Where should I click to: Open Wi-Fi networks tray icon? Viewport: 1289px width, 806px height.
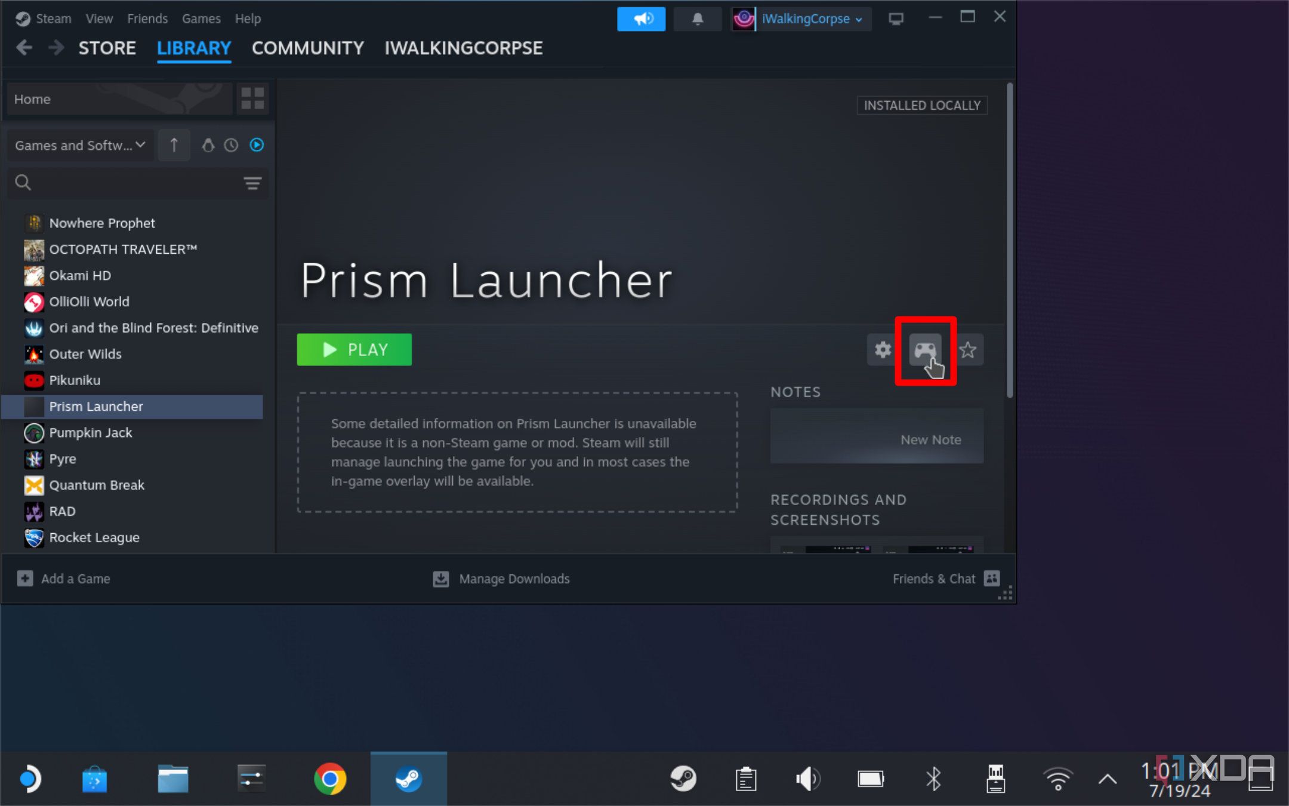pyautogui.click(x=1058, y=779)
